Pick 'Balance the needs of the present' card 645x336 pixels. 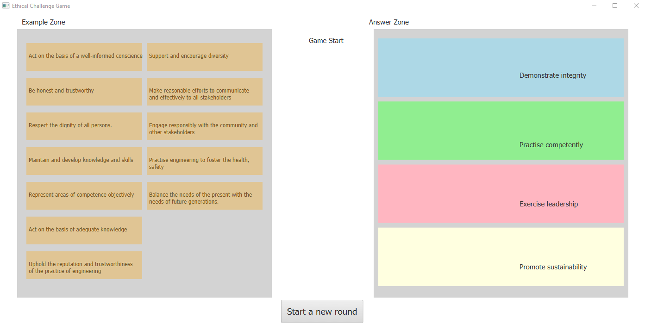pos(204,195)
